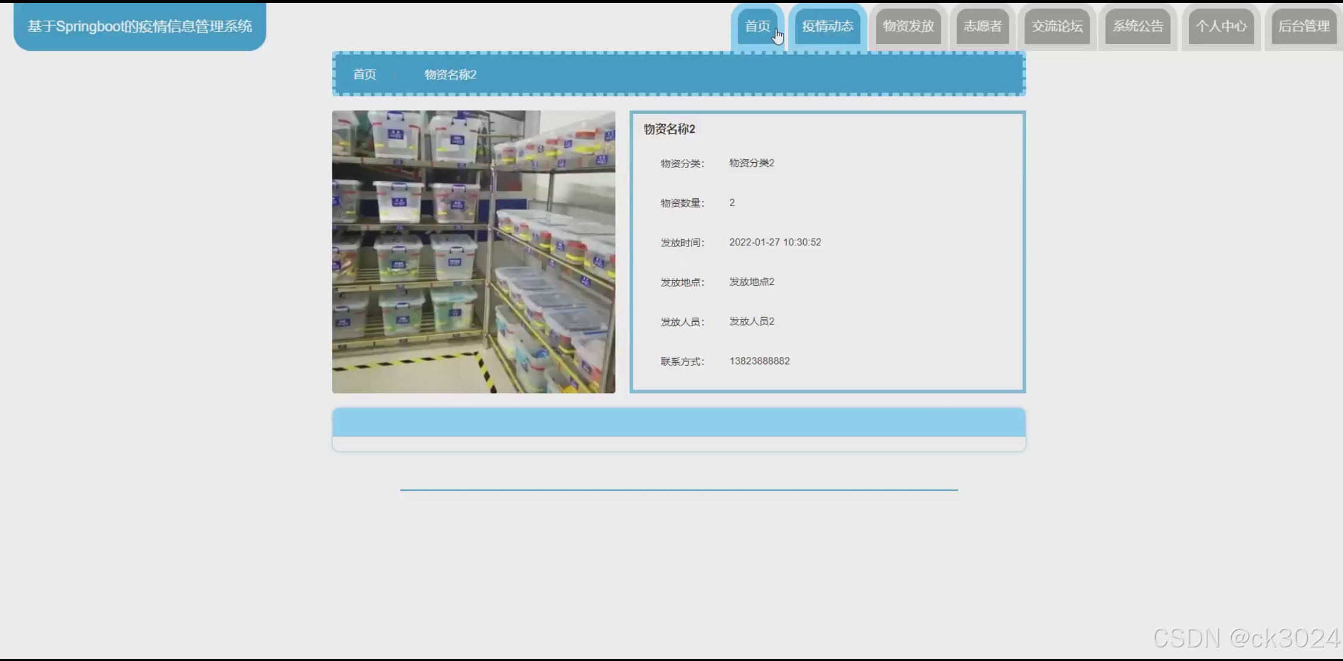Viewport: 1343px width, 661px height.
Task: Enter 后台管理 from the navigation bar
Action: tap(1303, 26)
